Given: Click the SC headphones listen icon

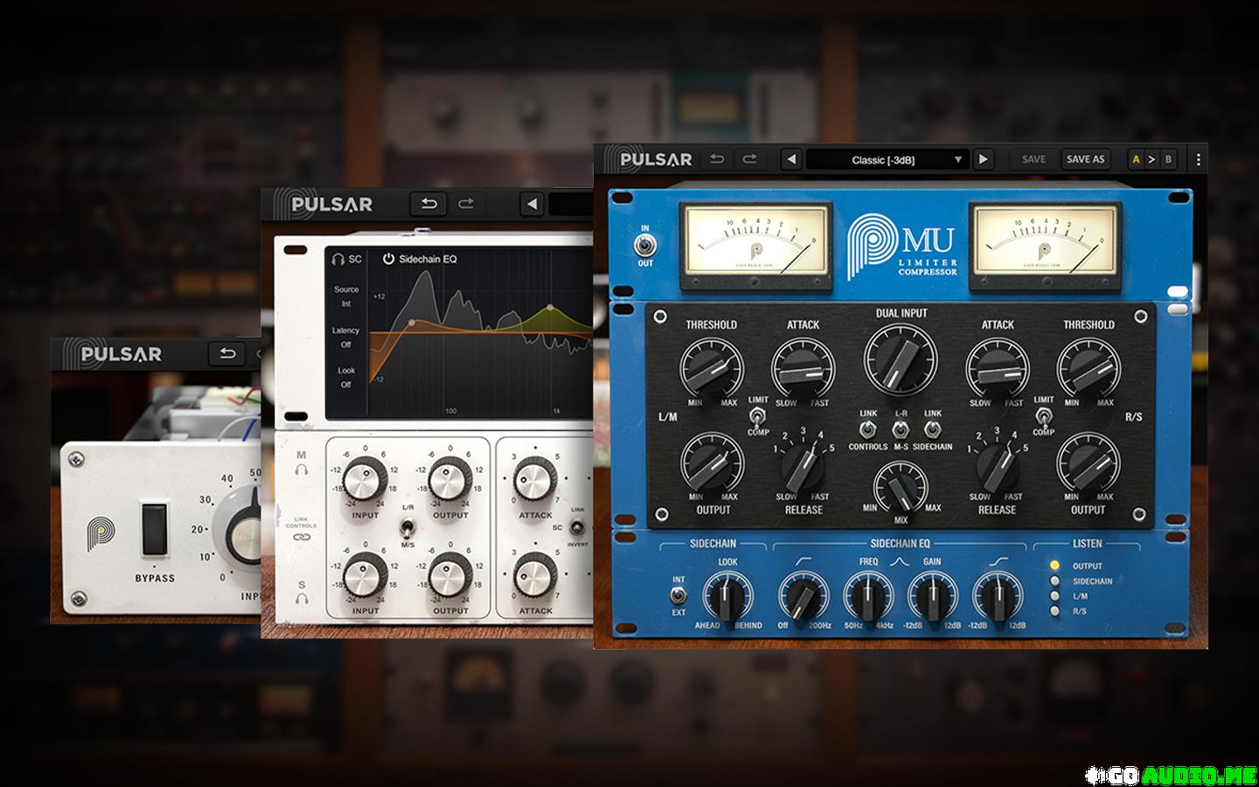Looking at the screenshot, I should click(x=338, y=259).
